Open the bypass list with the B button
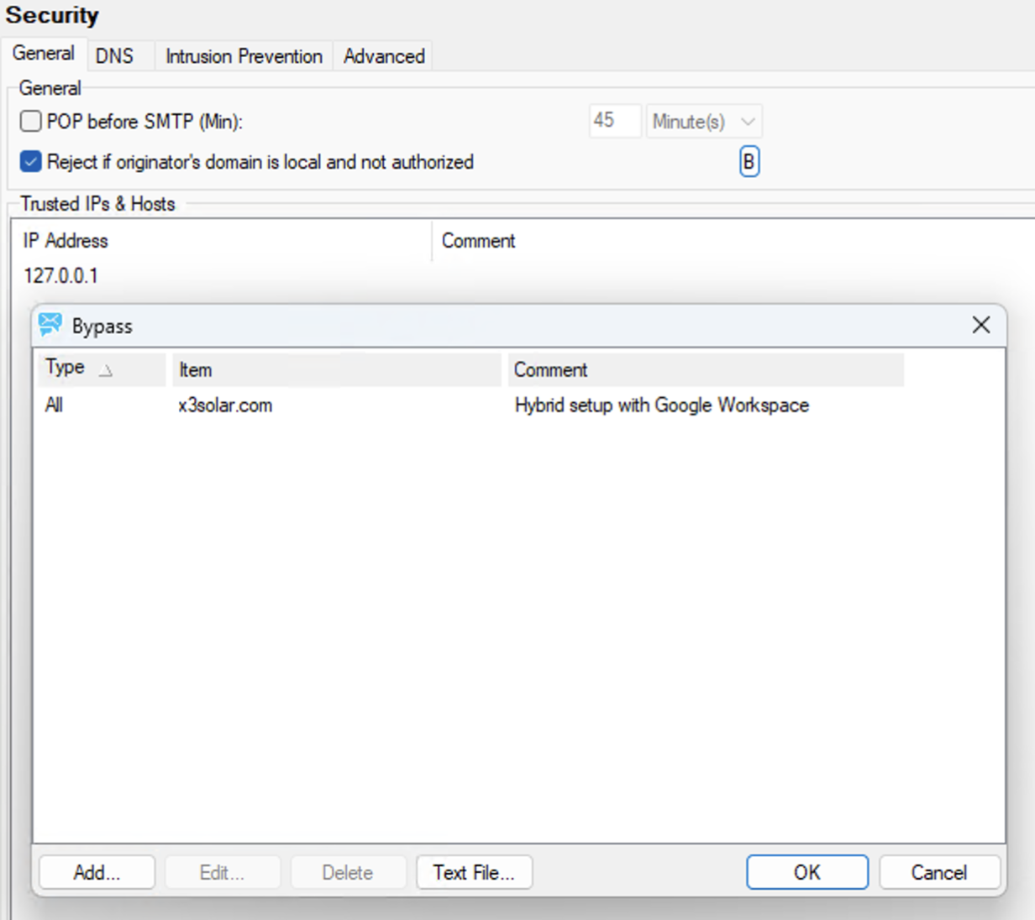This screenshot has height=920, width=1035. 749,161
